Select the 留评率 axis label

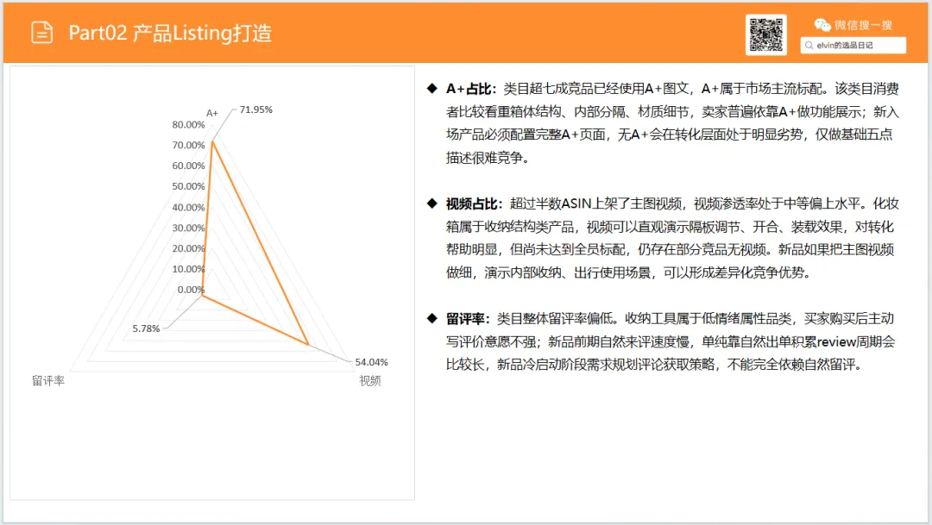tap(48, 380)
